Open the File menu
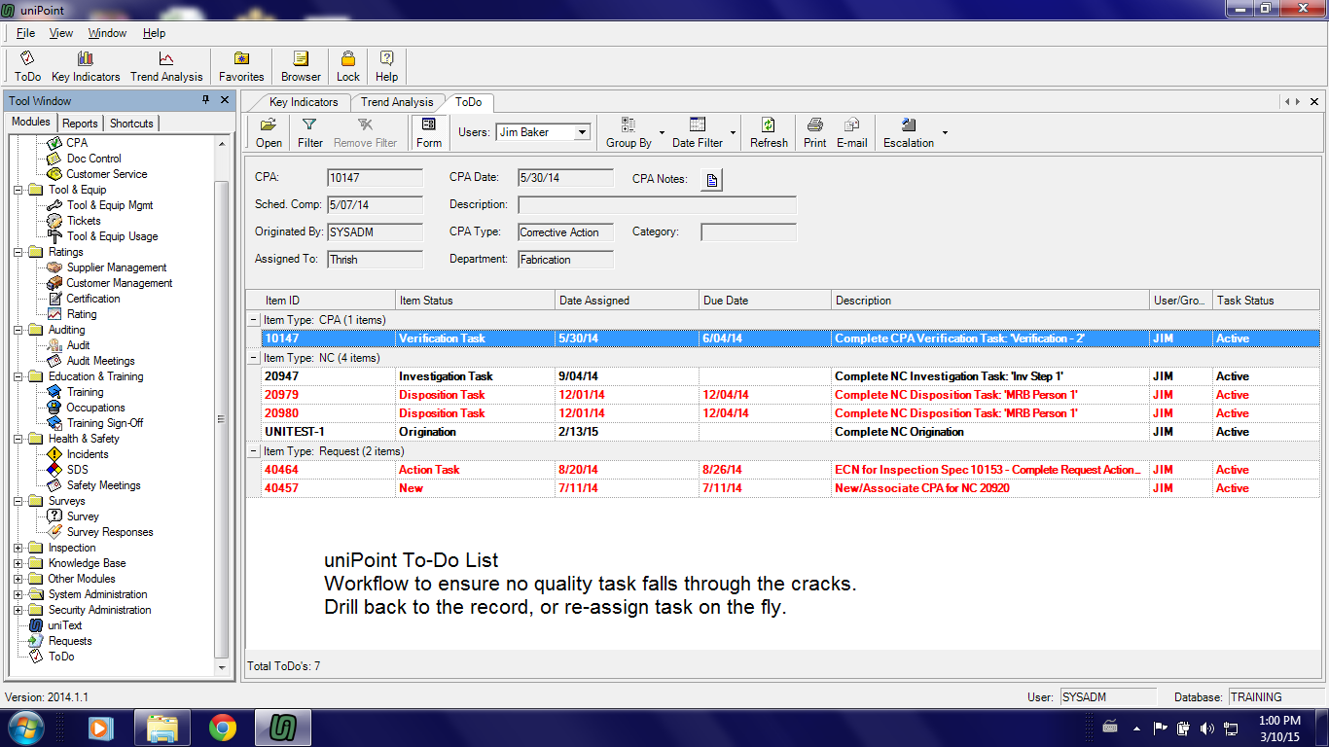This screenshot has height=747, width=1329. pyautogui.click(x=25, y=33)
